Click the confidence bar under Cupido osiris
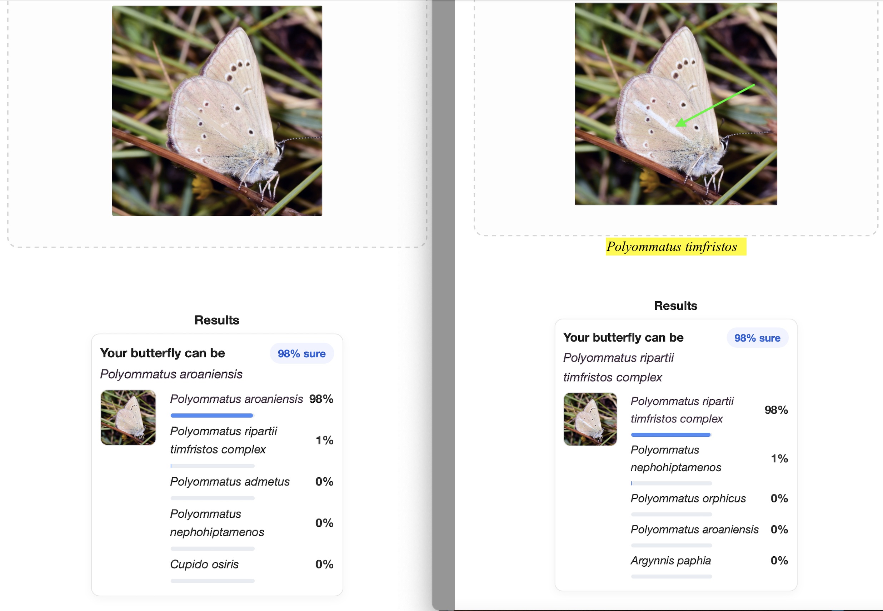883x611 pixels. click(x=213, y=581)
